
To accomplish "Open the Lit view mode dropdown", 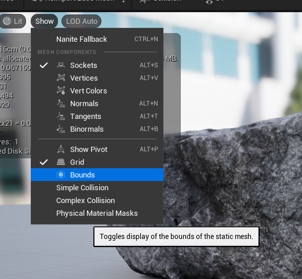I will click(x=13, y=21).
